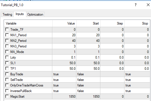Enable the BuyTrade checkbox
Viewport: 151px width, 101px height.
tap(7, 74)
